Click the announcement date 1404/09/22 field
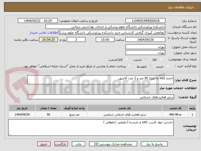The image size is (201, 151). [38, 21]
